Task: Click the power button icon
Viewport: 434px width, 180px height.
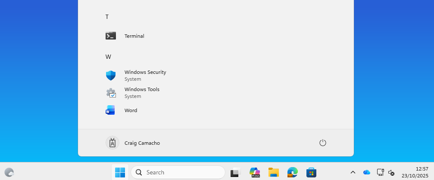Action: pyautogui.click(x=323, y=143)
